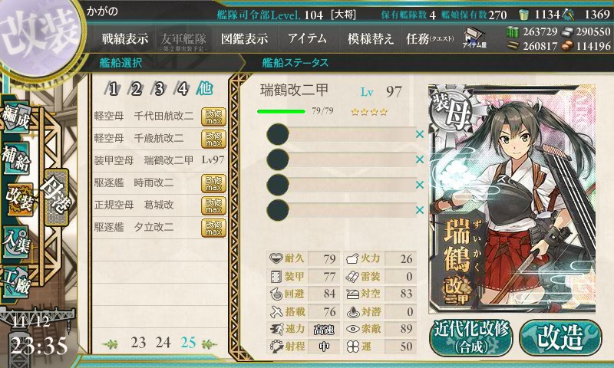Open the 工廠 factory sidebar icon
The width and height of the screenshot is (614, 368).
coord(16,281)
